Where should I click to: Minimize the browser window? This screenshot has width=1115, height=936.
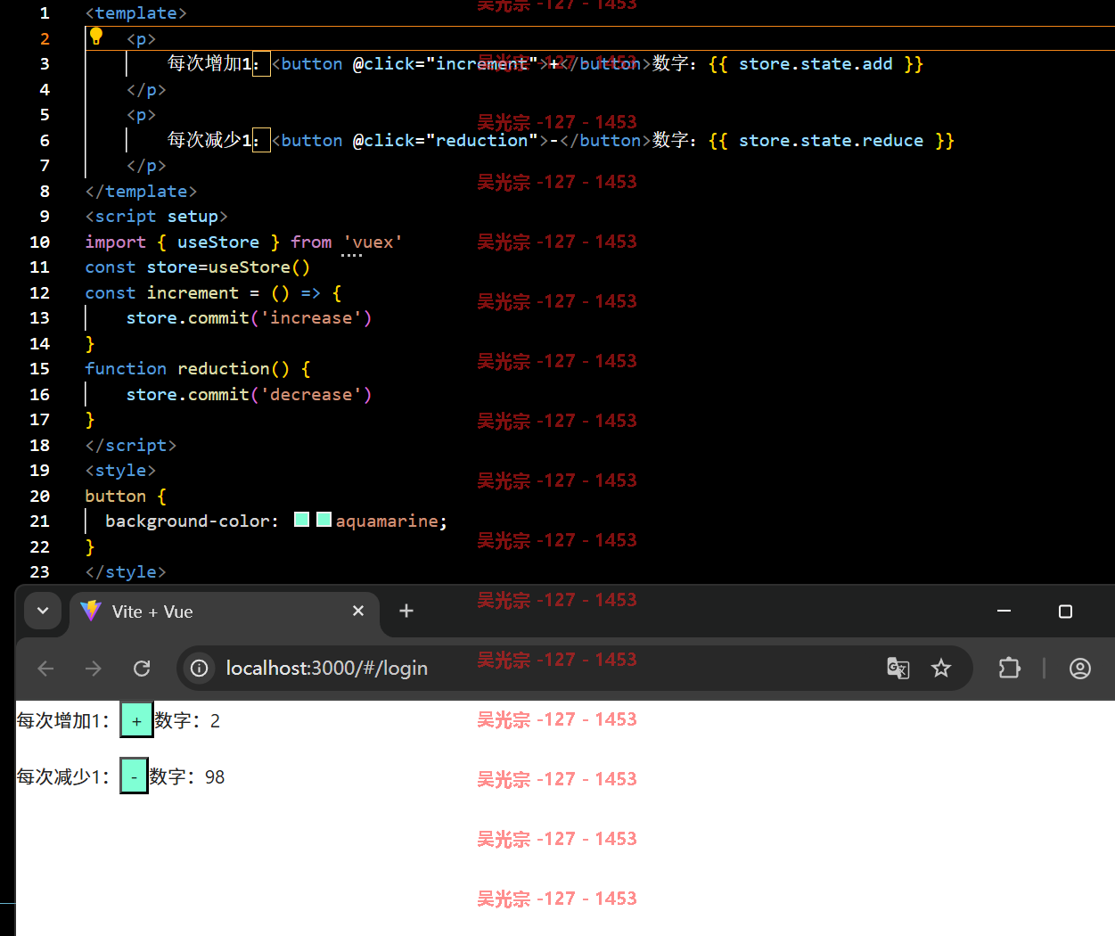tap(1004, 611)
